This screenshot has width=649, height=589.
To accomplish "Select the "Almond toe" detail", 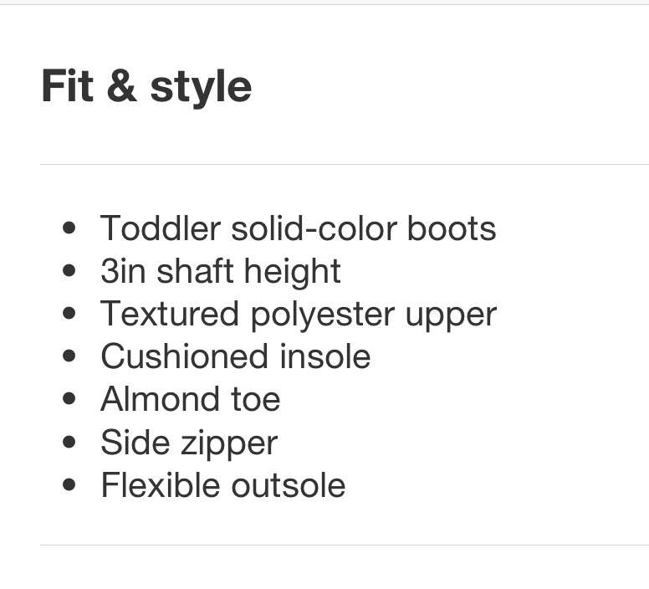I will (190, 399).
